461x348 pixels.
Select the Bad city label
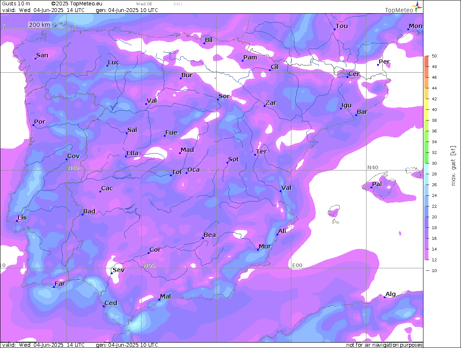click(x=90, y=211)
